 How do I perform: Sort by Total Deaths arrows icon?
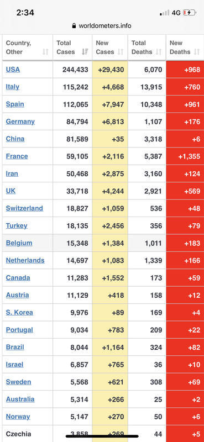[159, 52]
